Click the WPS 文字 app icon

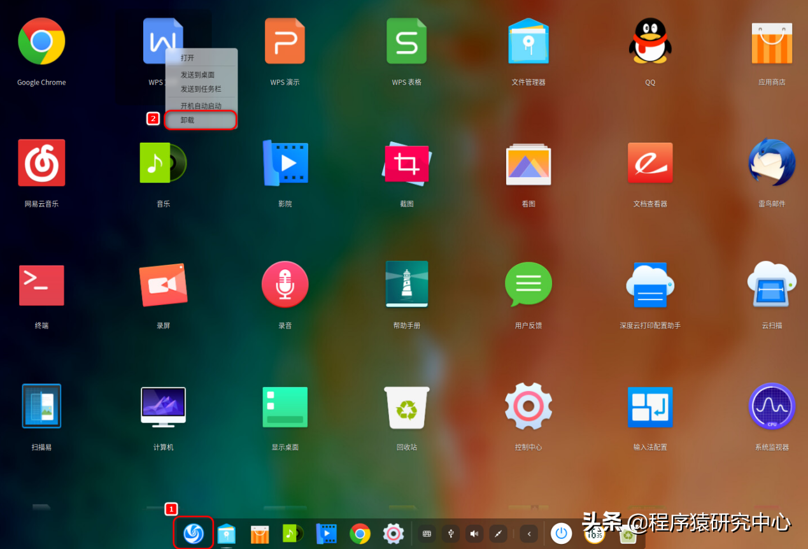tap(163, 41)
